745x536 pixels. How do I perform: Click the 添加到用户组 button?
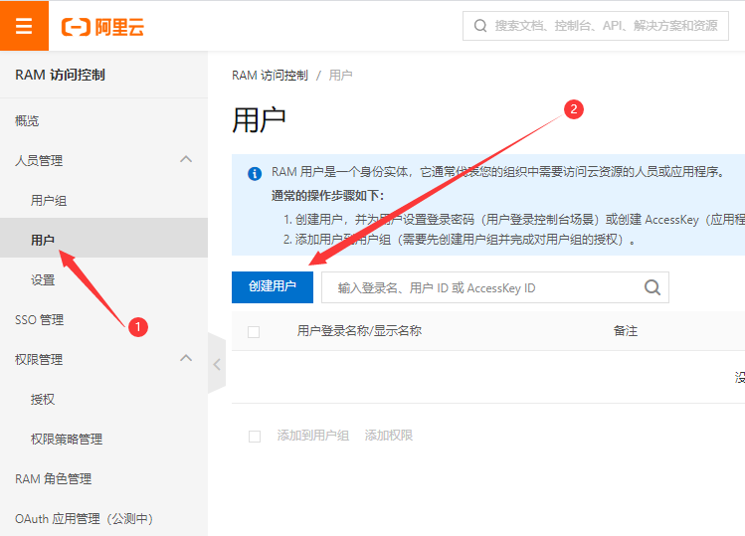point(313,436)
